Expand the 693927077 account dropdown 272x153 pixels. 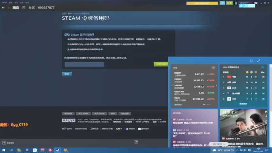245,3
